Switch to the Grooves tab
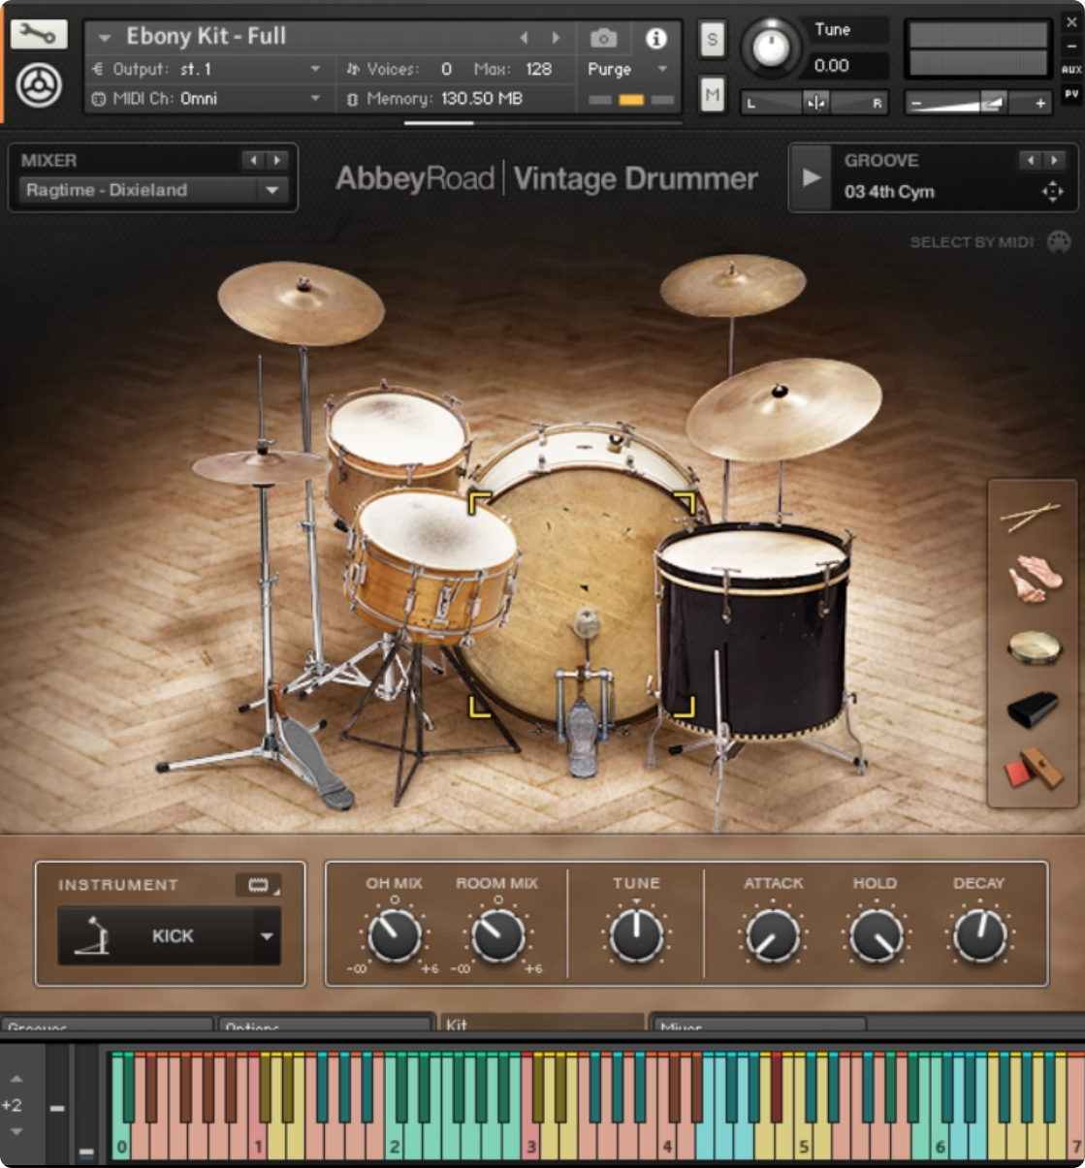The height and width of the screenshot is (1168, 1085). 107,1026
